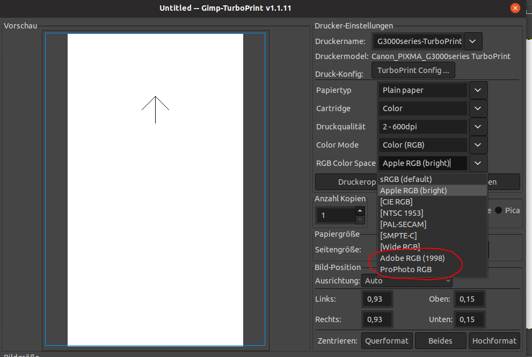Image resolution: width=532 pixels, height=357 pixels.
Task: Select Adobe RGB (1998) color space
Action: click(412, 258)
